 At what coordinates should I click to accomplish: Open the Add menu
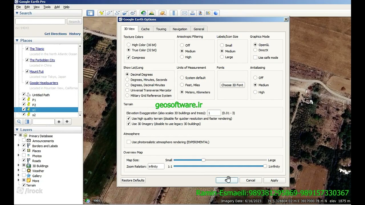(57, 7)
